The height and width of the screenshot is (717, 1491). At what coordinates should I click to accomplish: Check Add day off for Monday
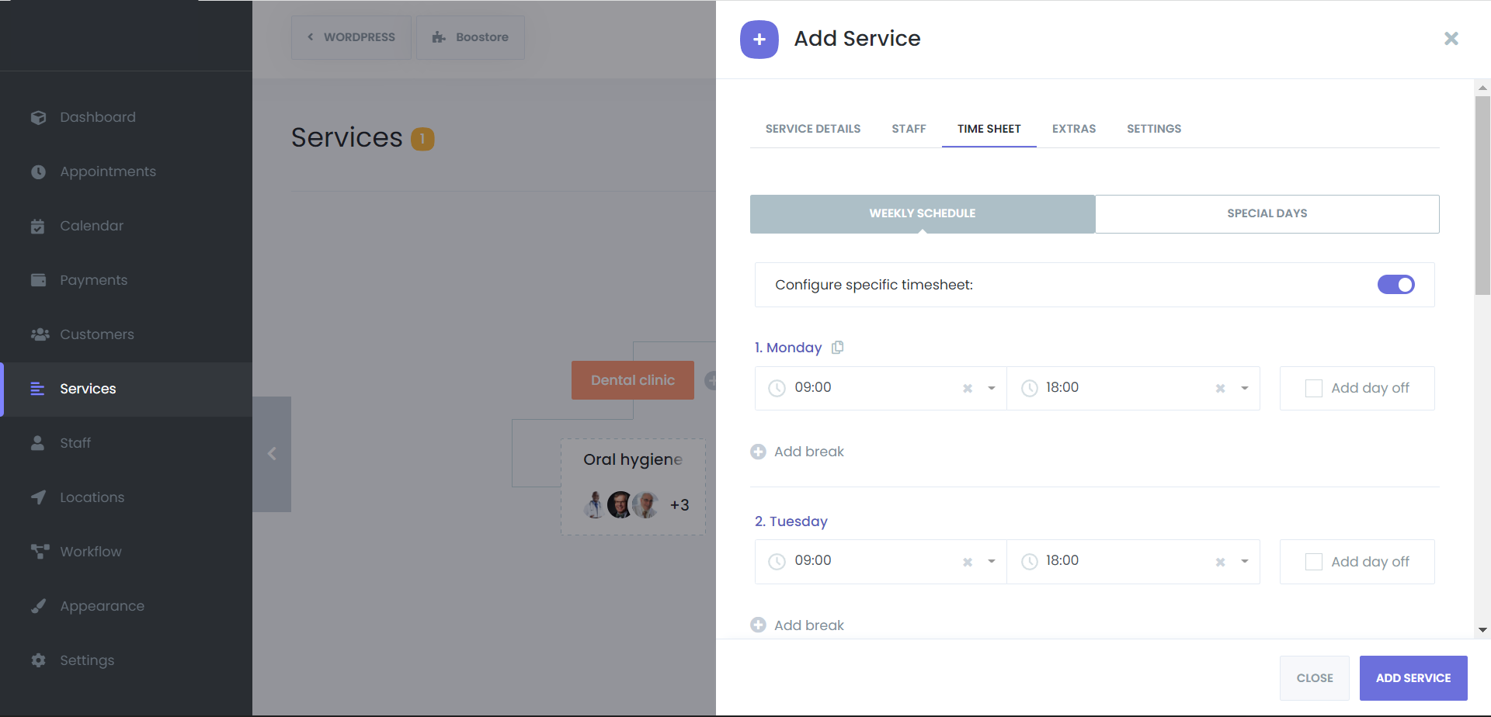tap(1314, 389)
